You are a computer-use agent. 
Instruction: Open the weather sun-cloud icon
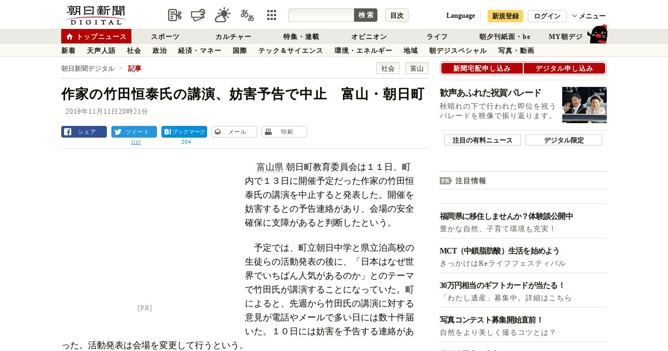223,15
